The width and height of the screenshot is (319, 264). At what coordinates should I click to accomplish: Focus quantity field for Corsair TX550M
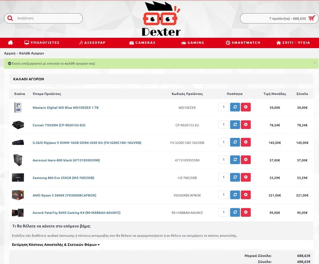(x=224, y=124)
